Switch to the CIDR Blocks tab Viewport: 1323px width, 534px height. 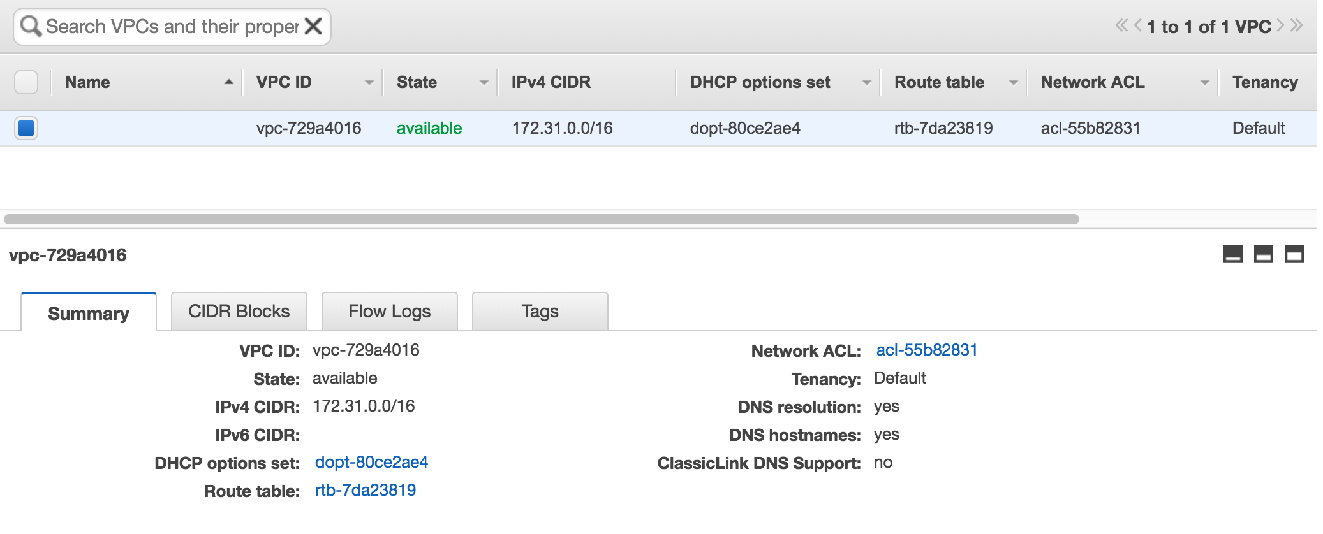[239, 311]
